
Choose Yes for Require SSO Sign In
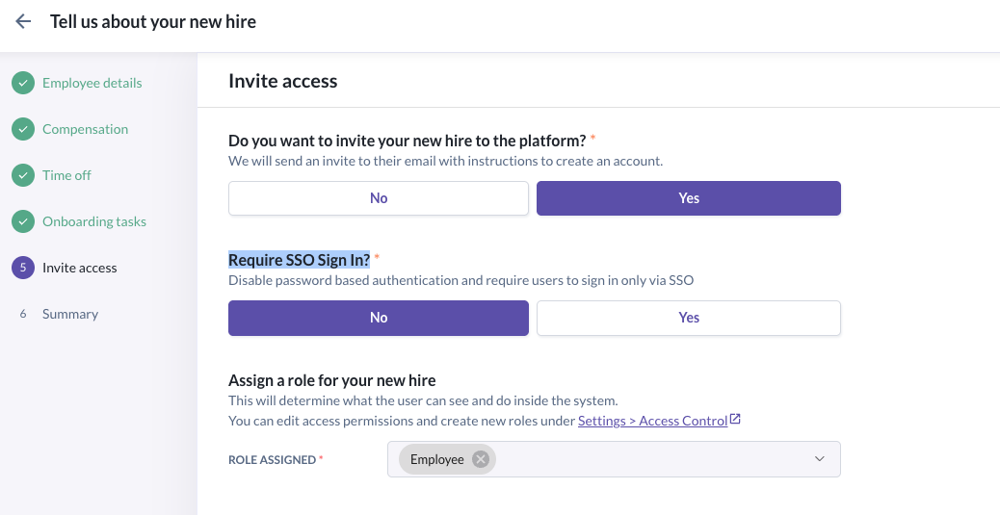click(x=689, y=318)
